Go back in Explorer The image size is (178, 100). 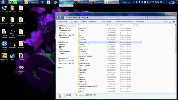pos(58,17)
